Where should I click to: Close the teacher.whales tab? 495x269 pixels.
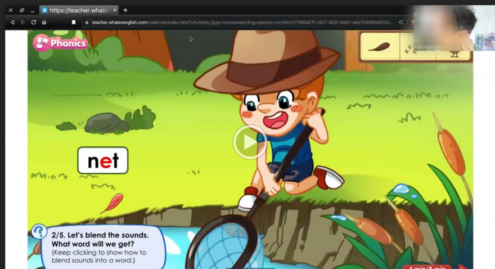(115, 10)
